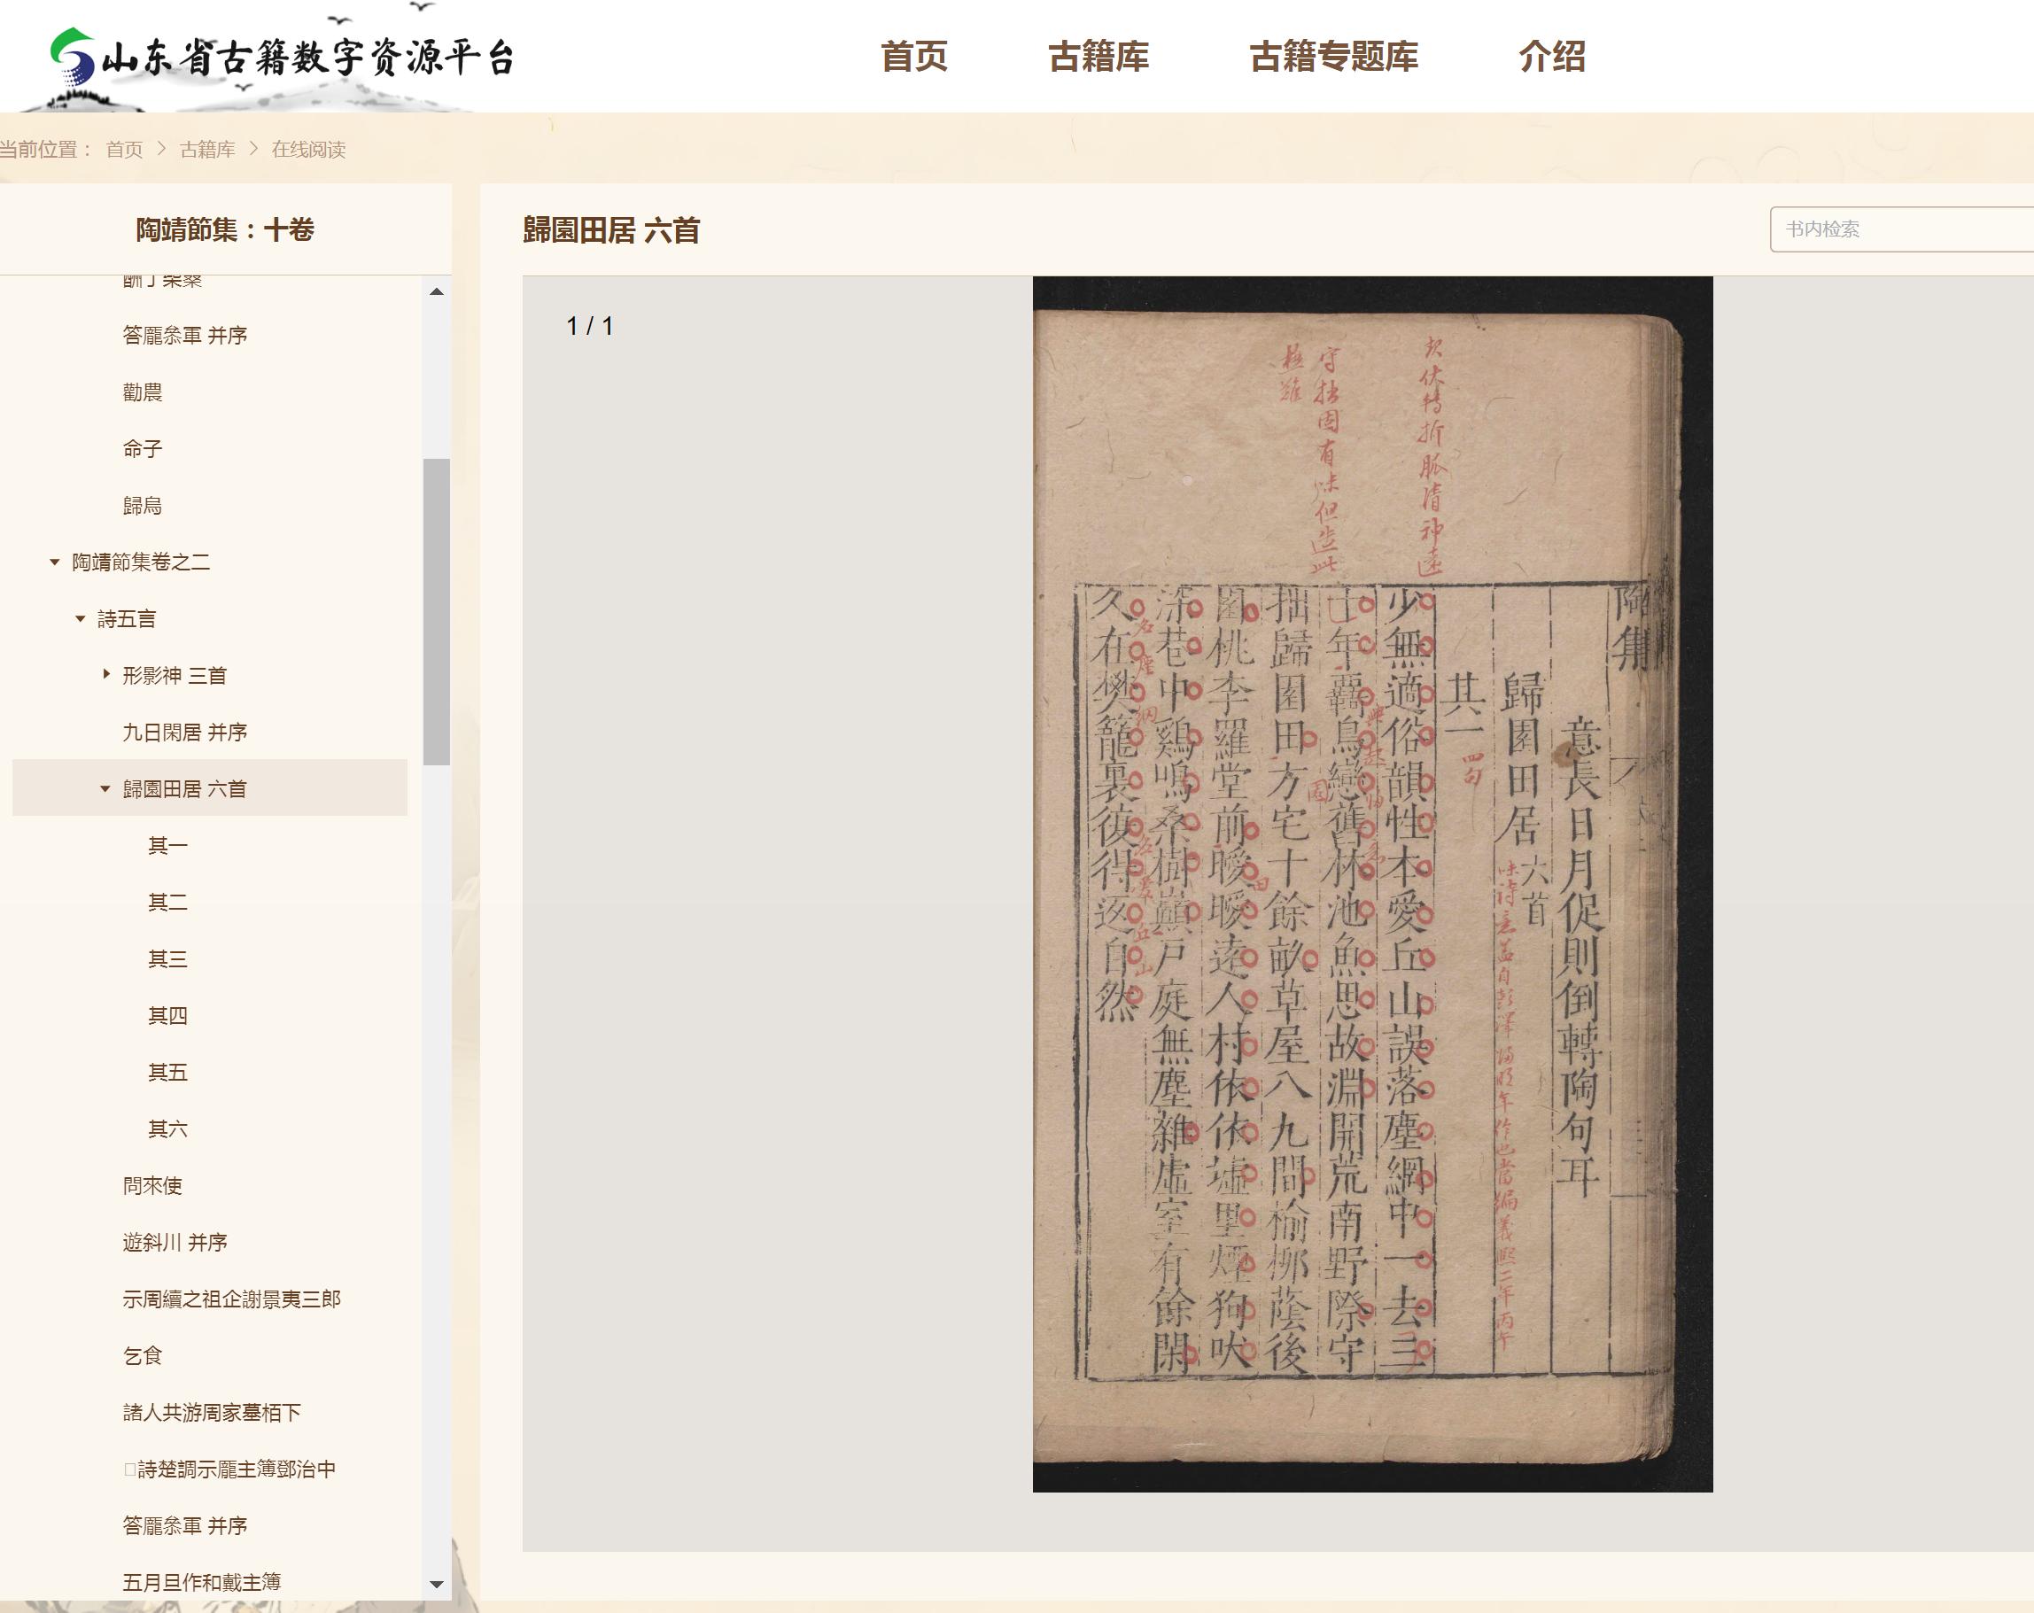
Task: Open 示周續之祖企謝景夷三郎 entry
Action: tap(232, 1299)
